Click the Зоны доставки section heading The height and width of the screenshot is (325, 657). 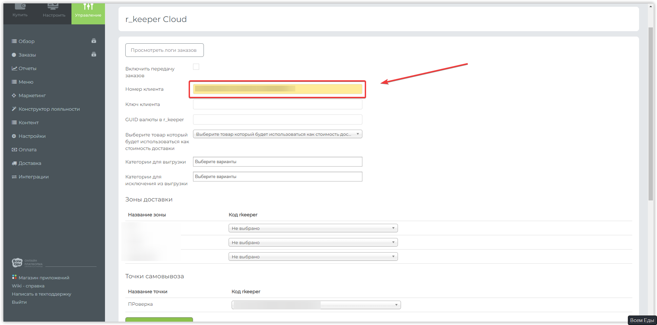(149, 199)
